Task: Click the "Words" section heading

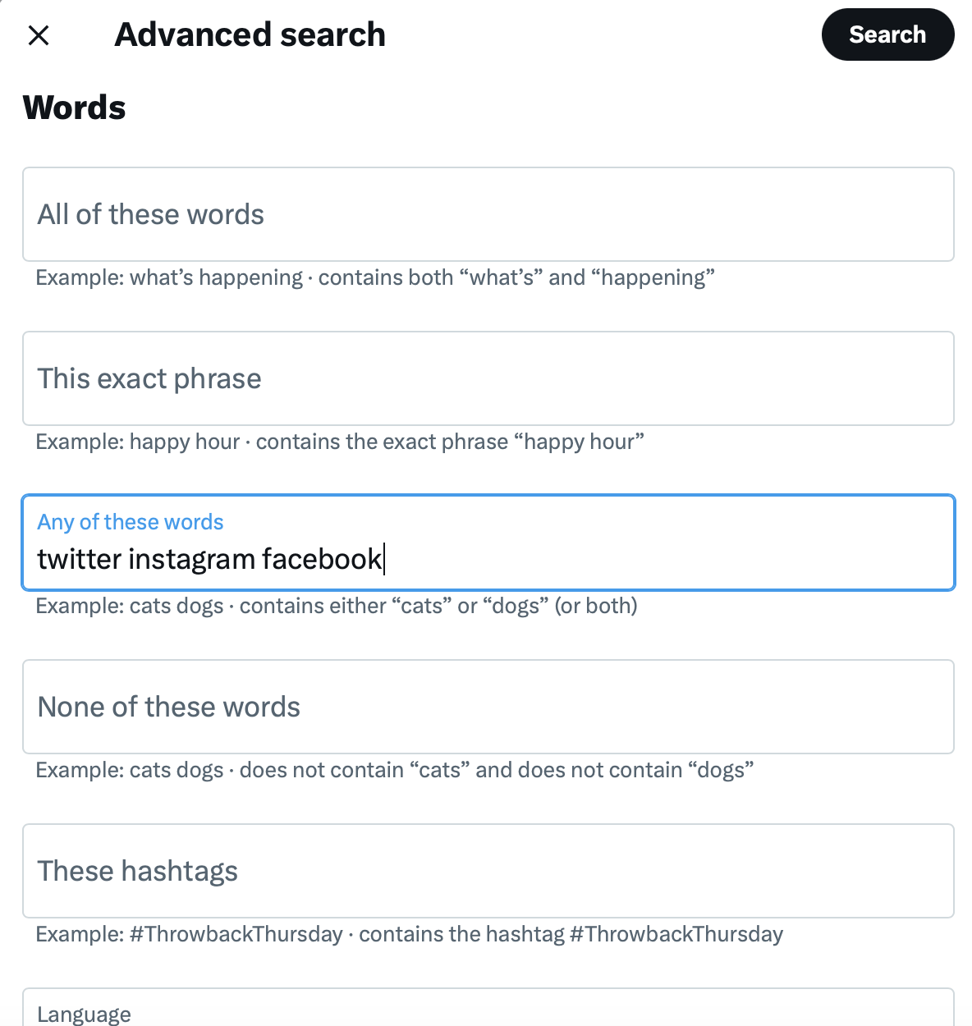Action: coord(74,107)
